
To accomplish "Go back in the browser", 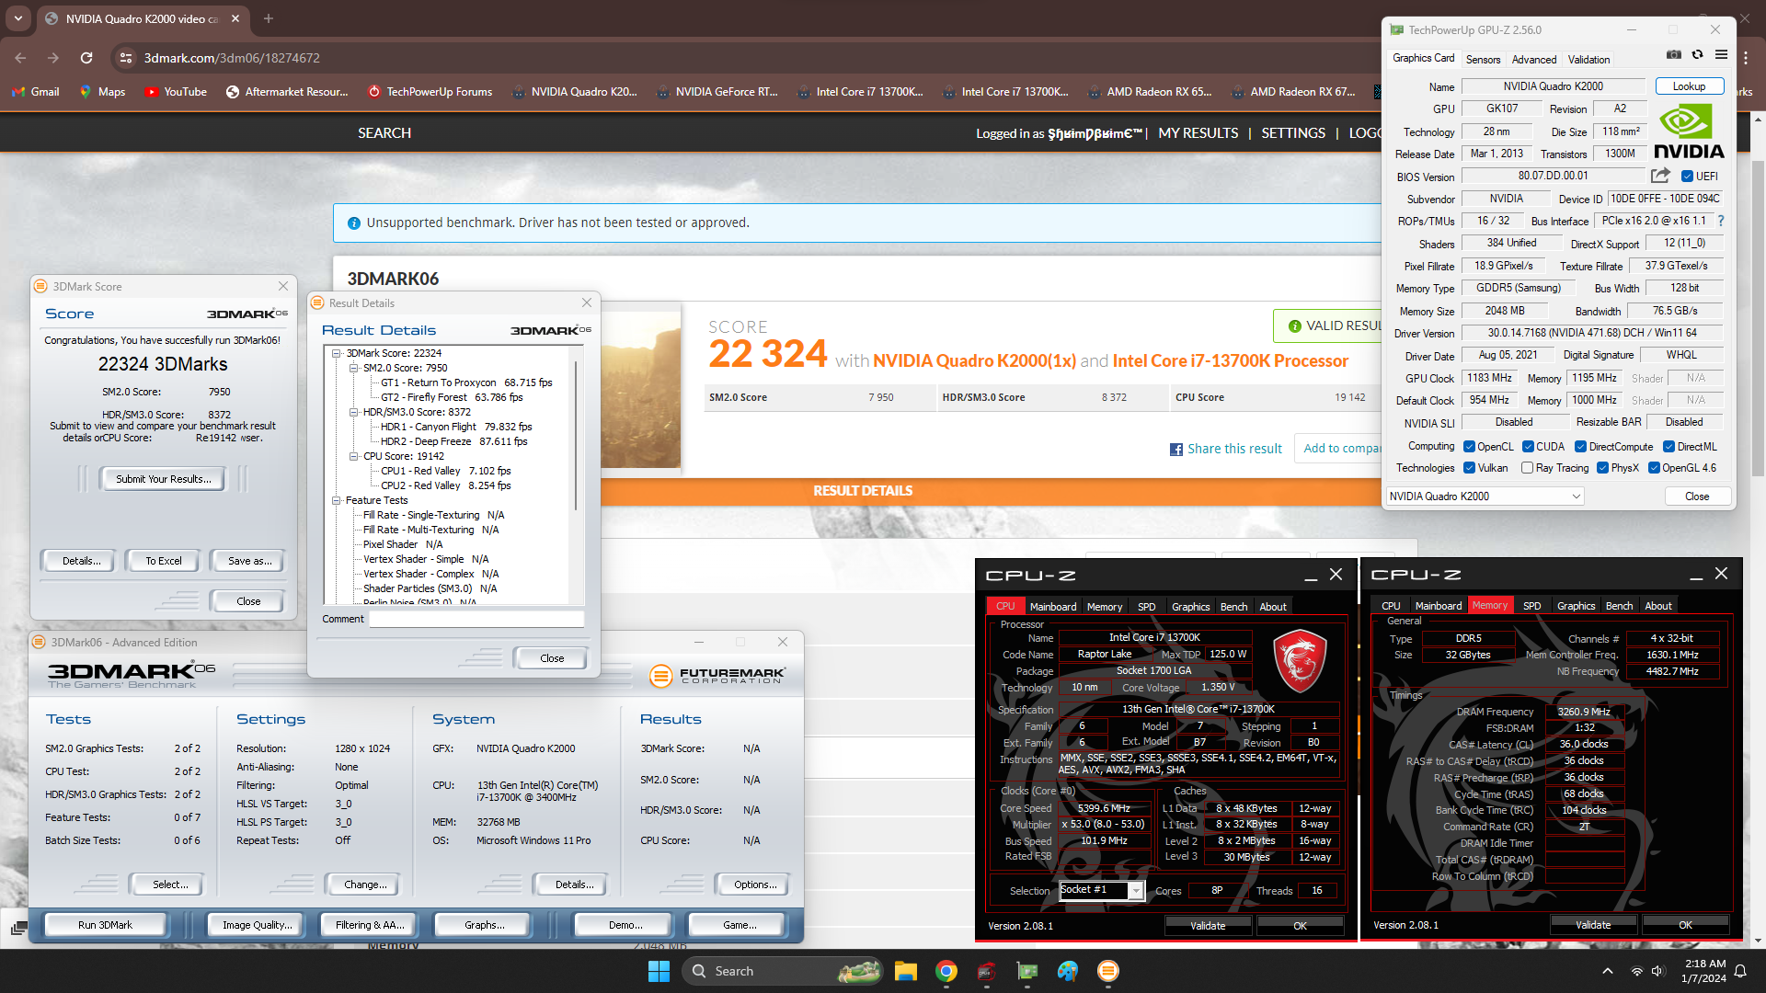I will 20,58.
